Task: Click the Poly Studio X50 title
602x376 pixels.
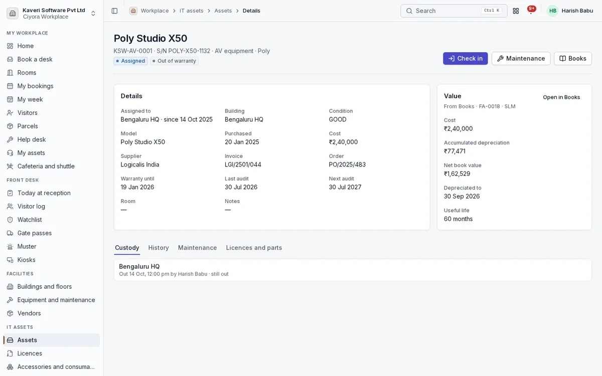Action: [150, 38]
